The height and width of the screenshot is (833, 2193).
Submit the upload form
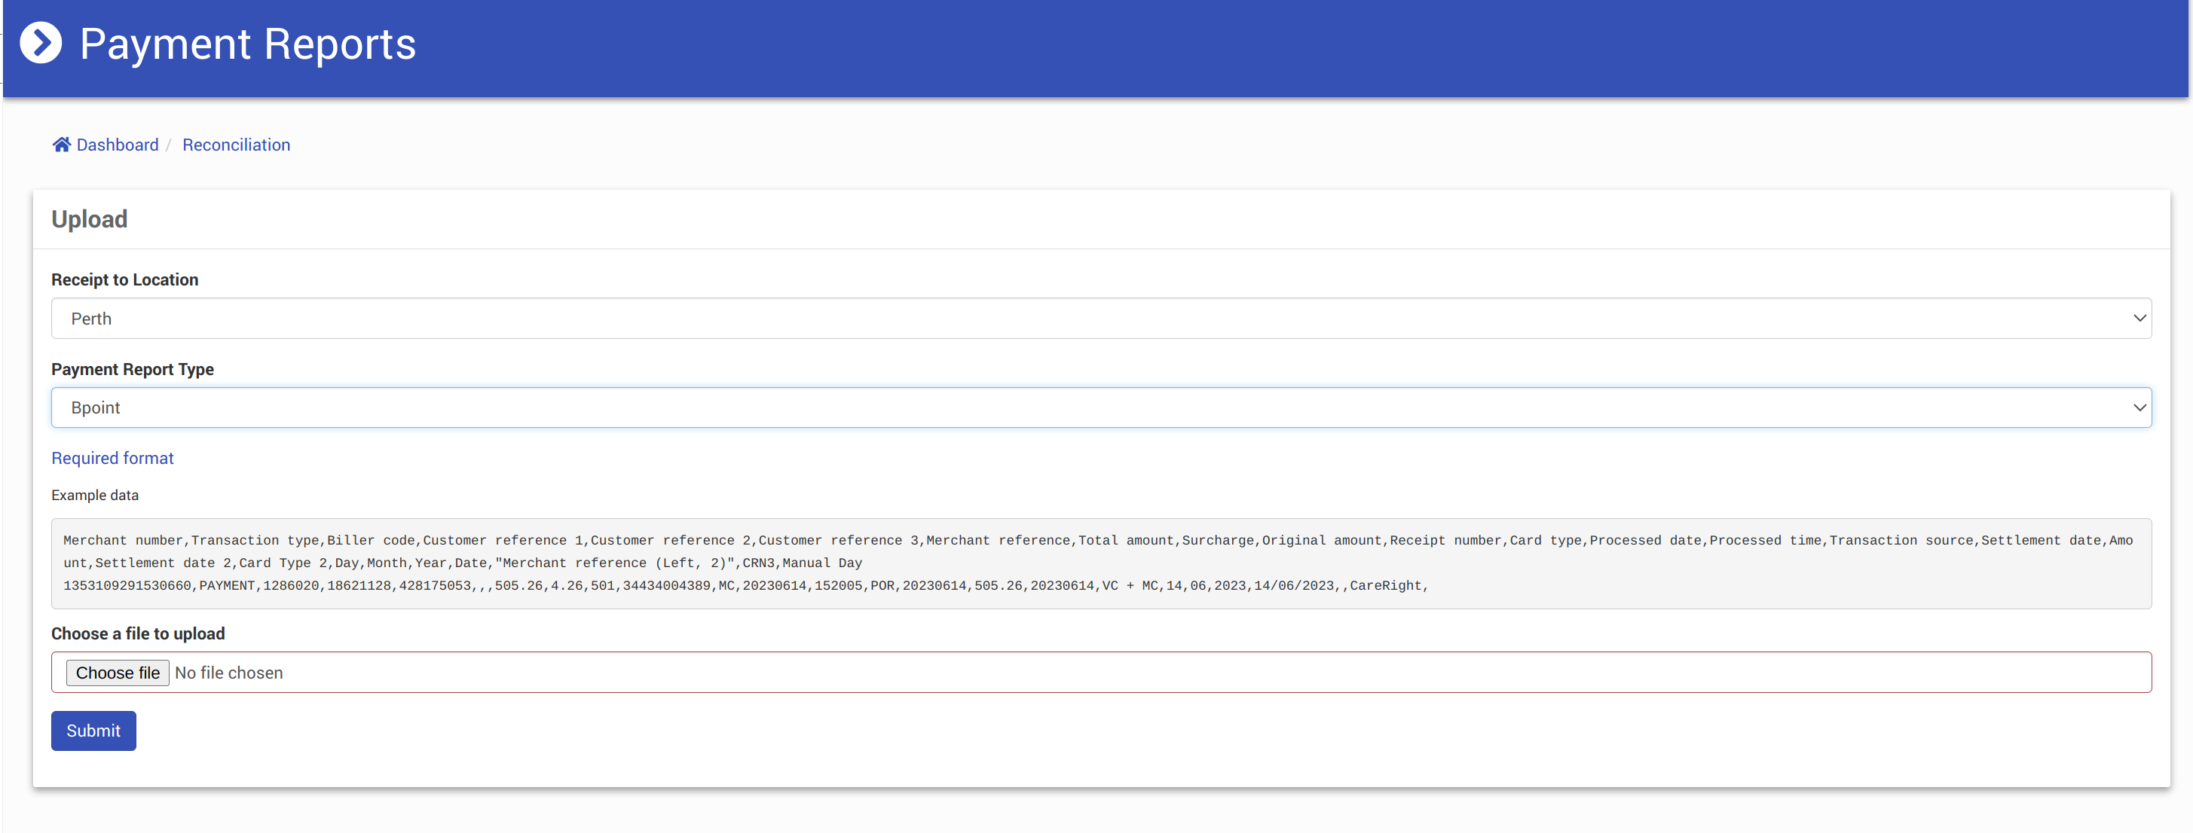(x=93, y=731)
